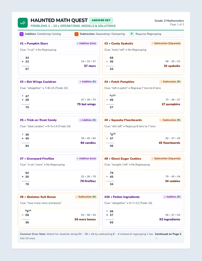Click the equation 52 + 26 = 78

pyautogui.click(x=88, y=177)
